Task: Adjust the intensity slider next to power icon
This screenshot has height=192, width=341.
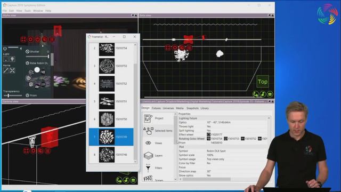Action: 13,47
